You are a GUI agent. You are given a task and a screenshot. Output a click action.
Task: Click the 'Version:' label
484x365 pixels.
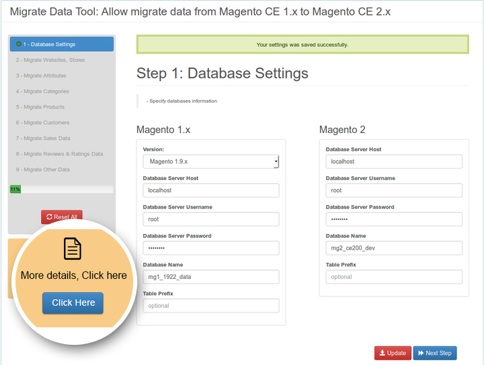click(153, 149)
